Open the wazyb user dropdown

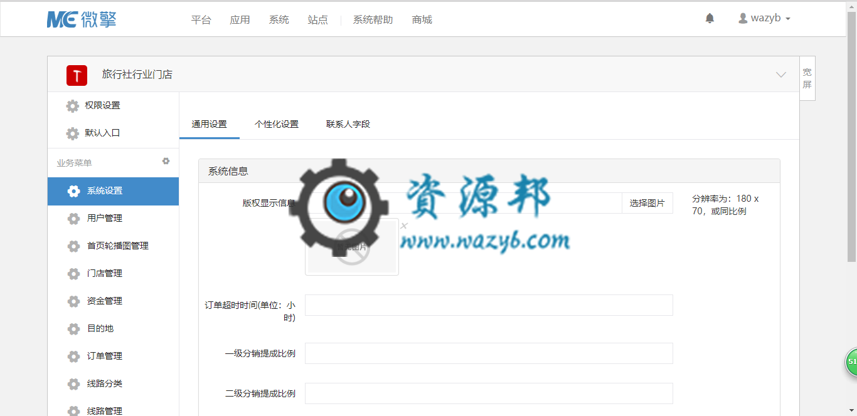(x=765, y=19)
